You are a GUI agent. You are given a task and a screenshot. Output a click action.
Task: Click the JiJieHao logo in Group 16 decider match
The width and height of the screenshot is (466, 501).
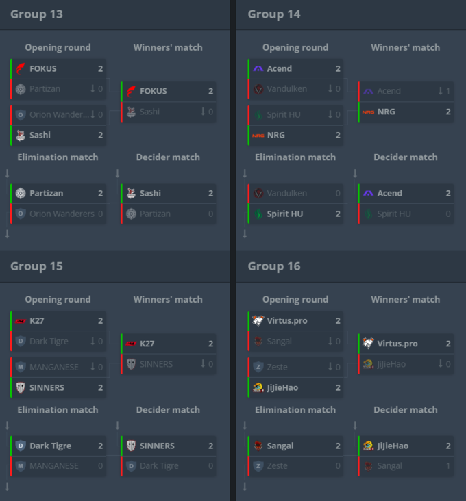368,446
